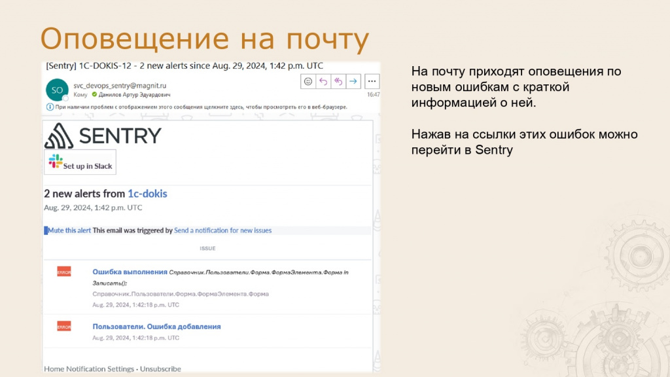Viewport: 670px width, 377px height.
Task: Click the Home link in the footer
Action: tap(54, 369)
